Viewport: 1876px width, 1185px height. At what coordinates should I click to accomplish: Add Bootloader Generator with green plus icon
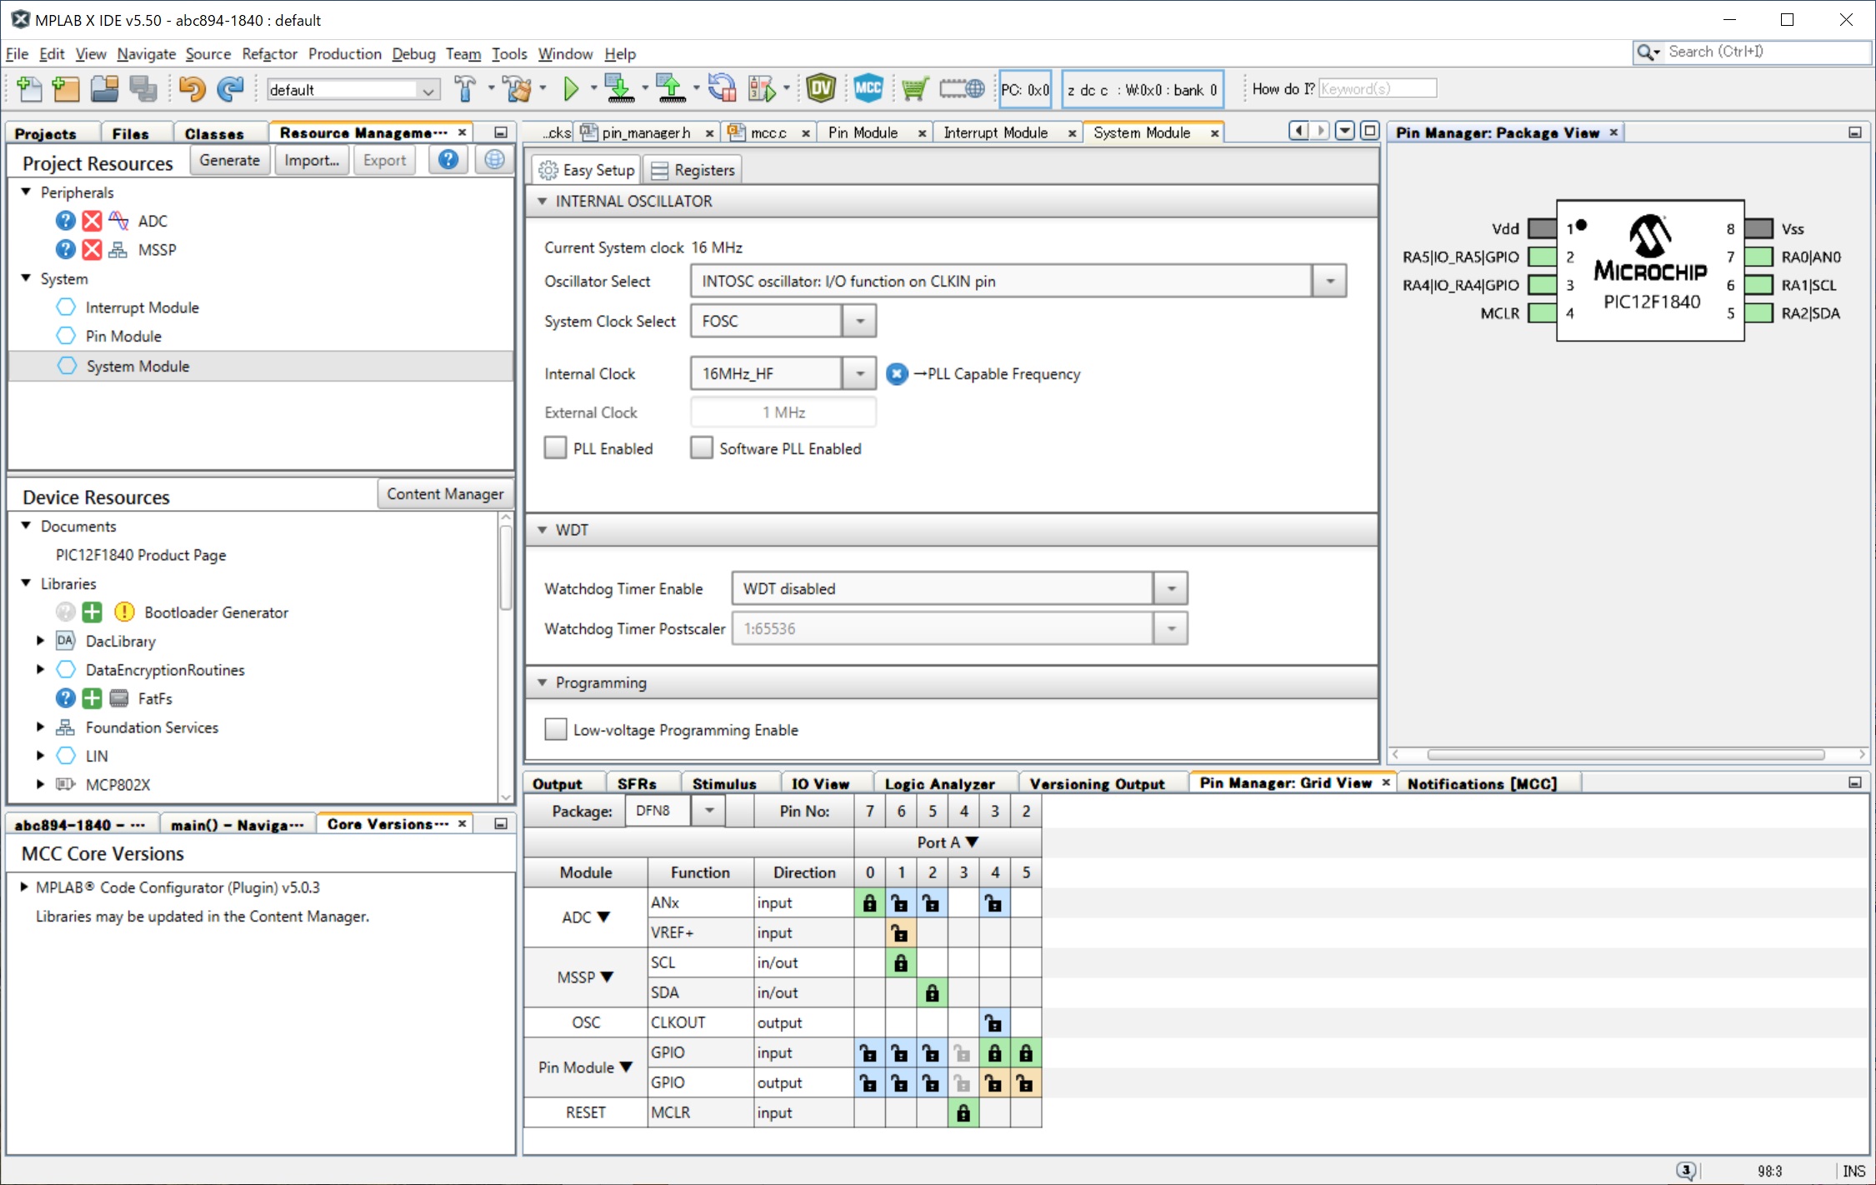93,612
